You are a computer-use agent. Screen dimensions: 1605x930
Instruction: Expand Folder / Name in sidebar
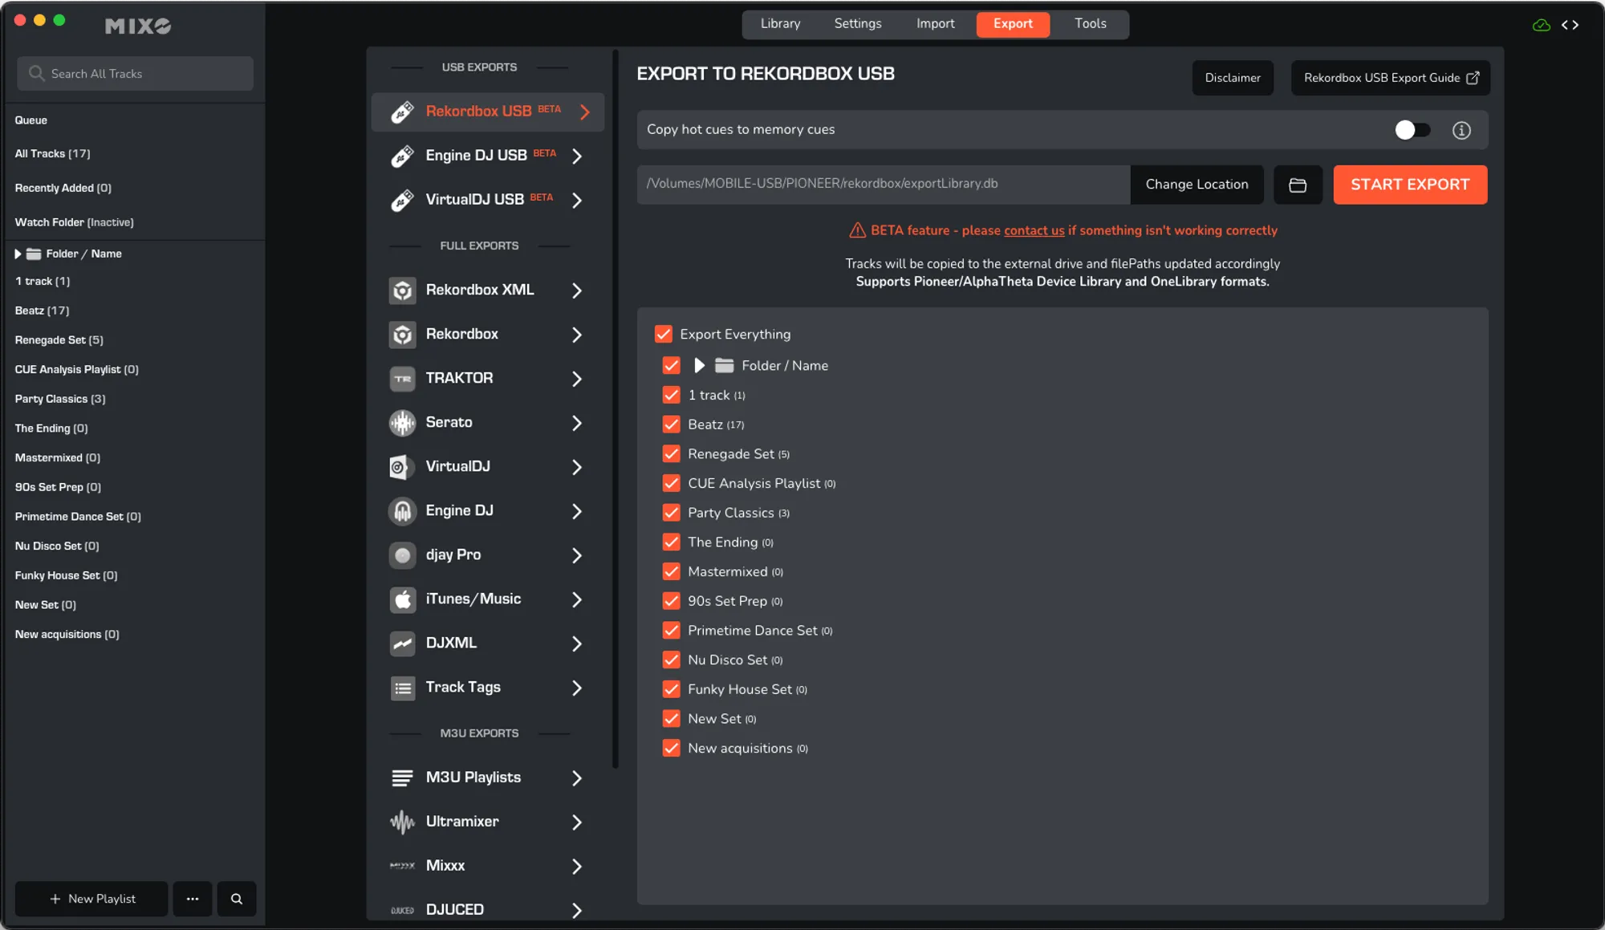click(x=18, y=254)
